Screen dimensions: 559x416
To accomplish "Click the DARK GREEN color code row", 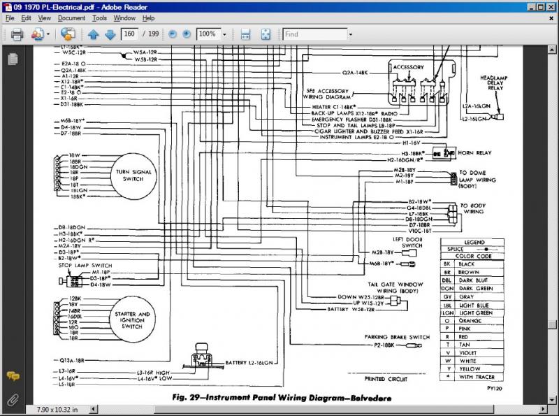I will (472, 288).
